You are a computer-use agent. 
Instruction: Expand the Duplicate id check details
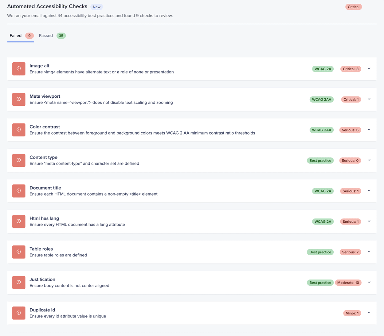pos(369,313)
